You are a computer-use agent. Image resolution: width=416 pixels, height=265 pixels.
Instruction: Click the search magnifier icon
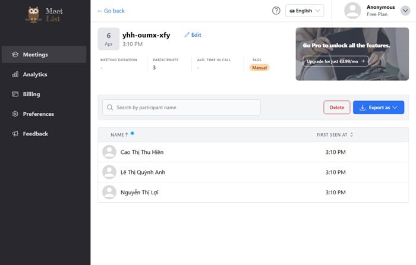click(x=110, y=108)
